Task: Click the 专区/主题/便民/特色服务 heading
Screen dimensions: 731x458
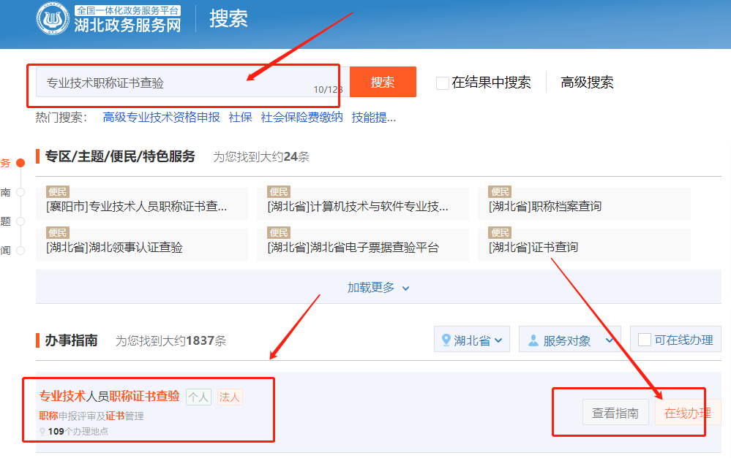Action: point(120,156)
